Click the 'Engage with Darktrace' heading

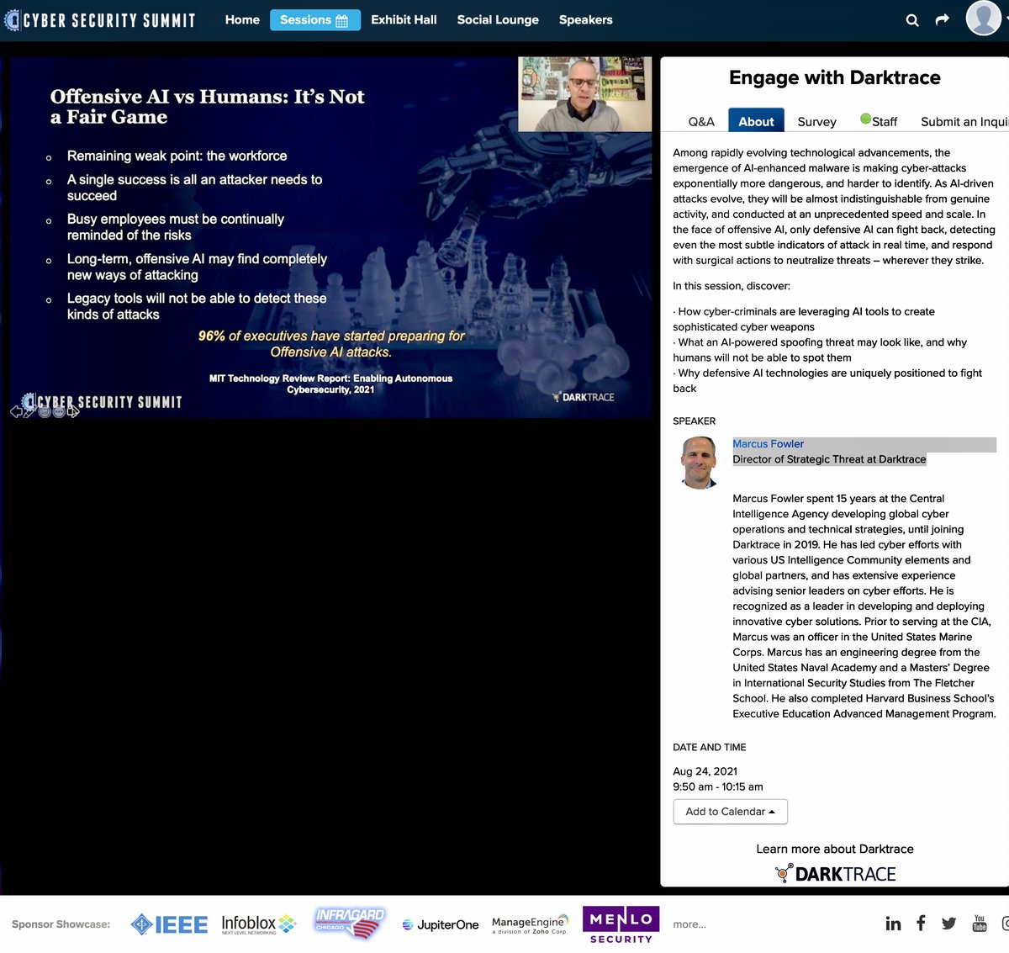pos(835,77)
